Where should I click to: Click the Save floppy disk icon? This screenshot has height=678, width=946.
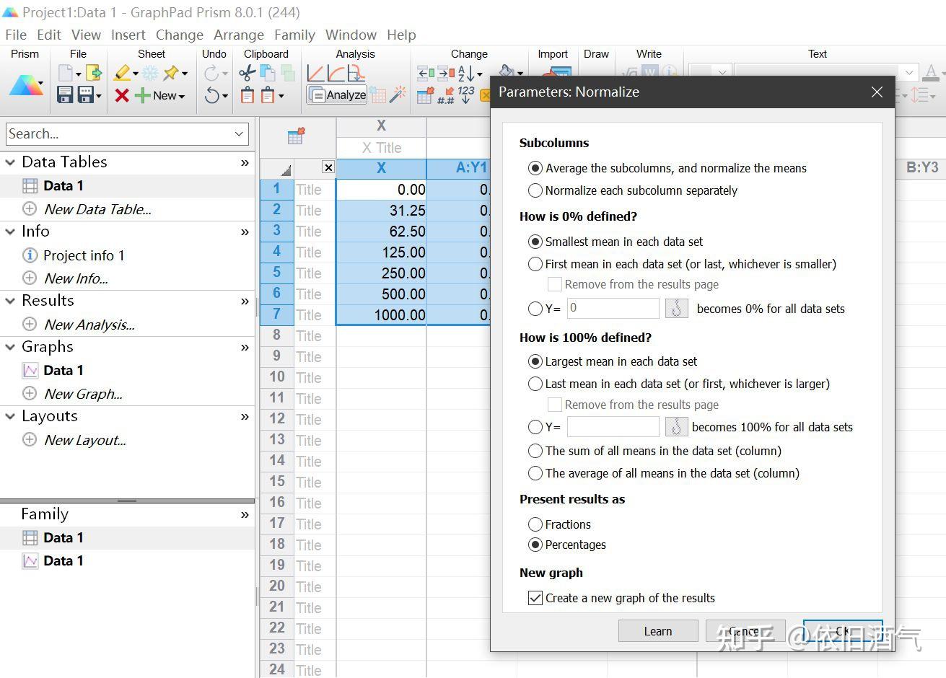(x=66, y=94)
